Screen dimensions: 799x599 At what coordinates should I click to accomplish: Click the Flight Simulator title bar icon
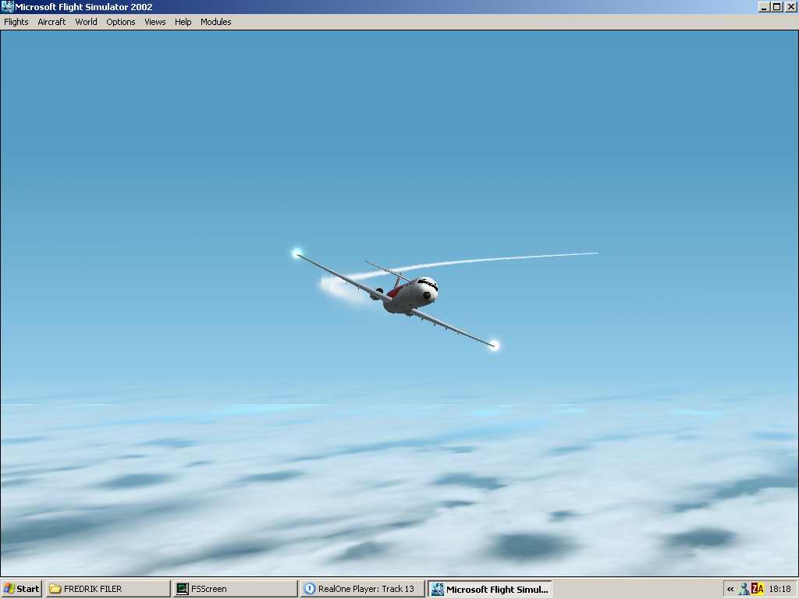(8, 6)
